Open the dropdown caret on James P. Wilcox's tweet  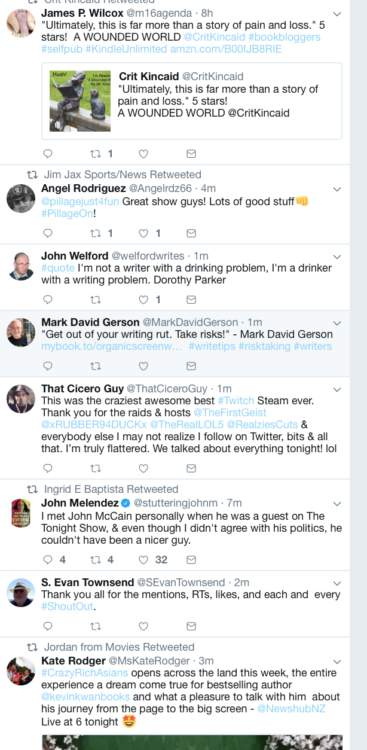point(337,14)
